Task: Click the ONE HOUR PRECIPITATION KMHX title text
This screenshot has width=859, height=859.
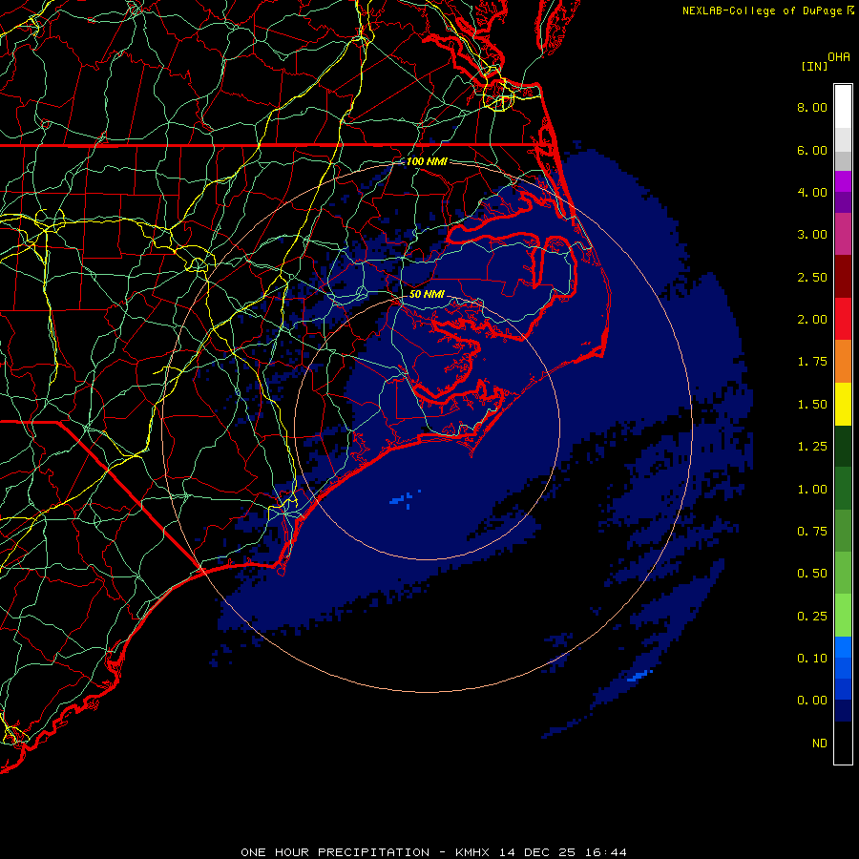Action: click(433, 852)
